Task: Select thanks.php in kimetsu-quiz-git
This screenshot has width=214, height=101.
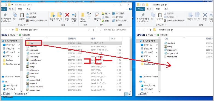Action: (x=172, y=57)
